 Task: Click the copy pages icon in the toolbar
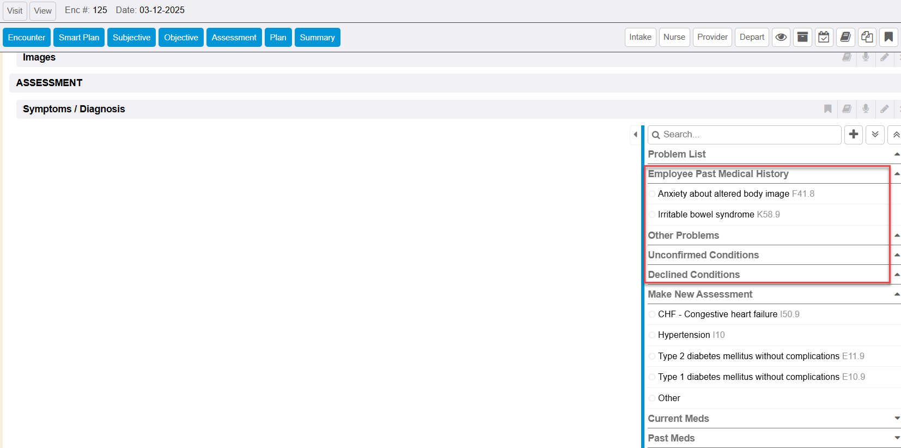pos(867,37)
